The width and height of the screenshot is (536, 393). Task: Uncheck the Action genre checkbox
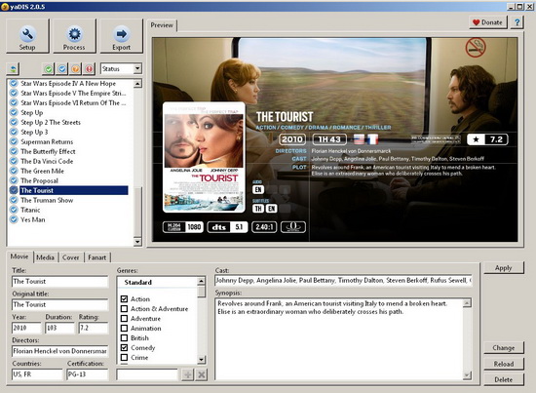[124, 299]
